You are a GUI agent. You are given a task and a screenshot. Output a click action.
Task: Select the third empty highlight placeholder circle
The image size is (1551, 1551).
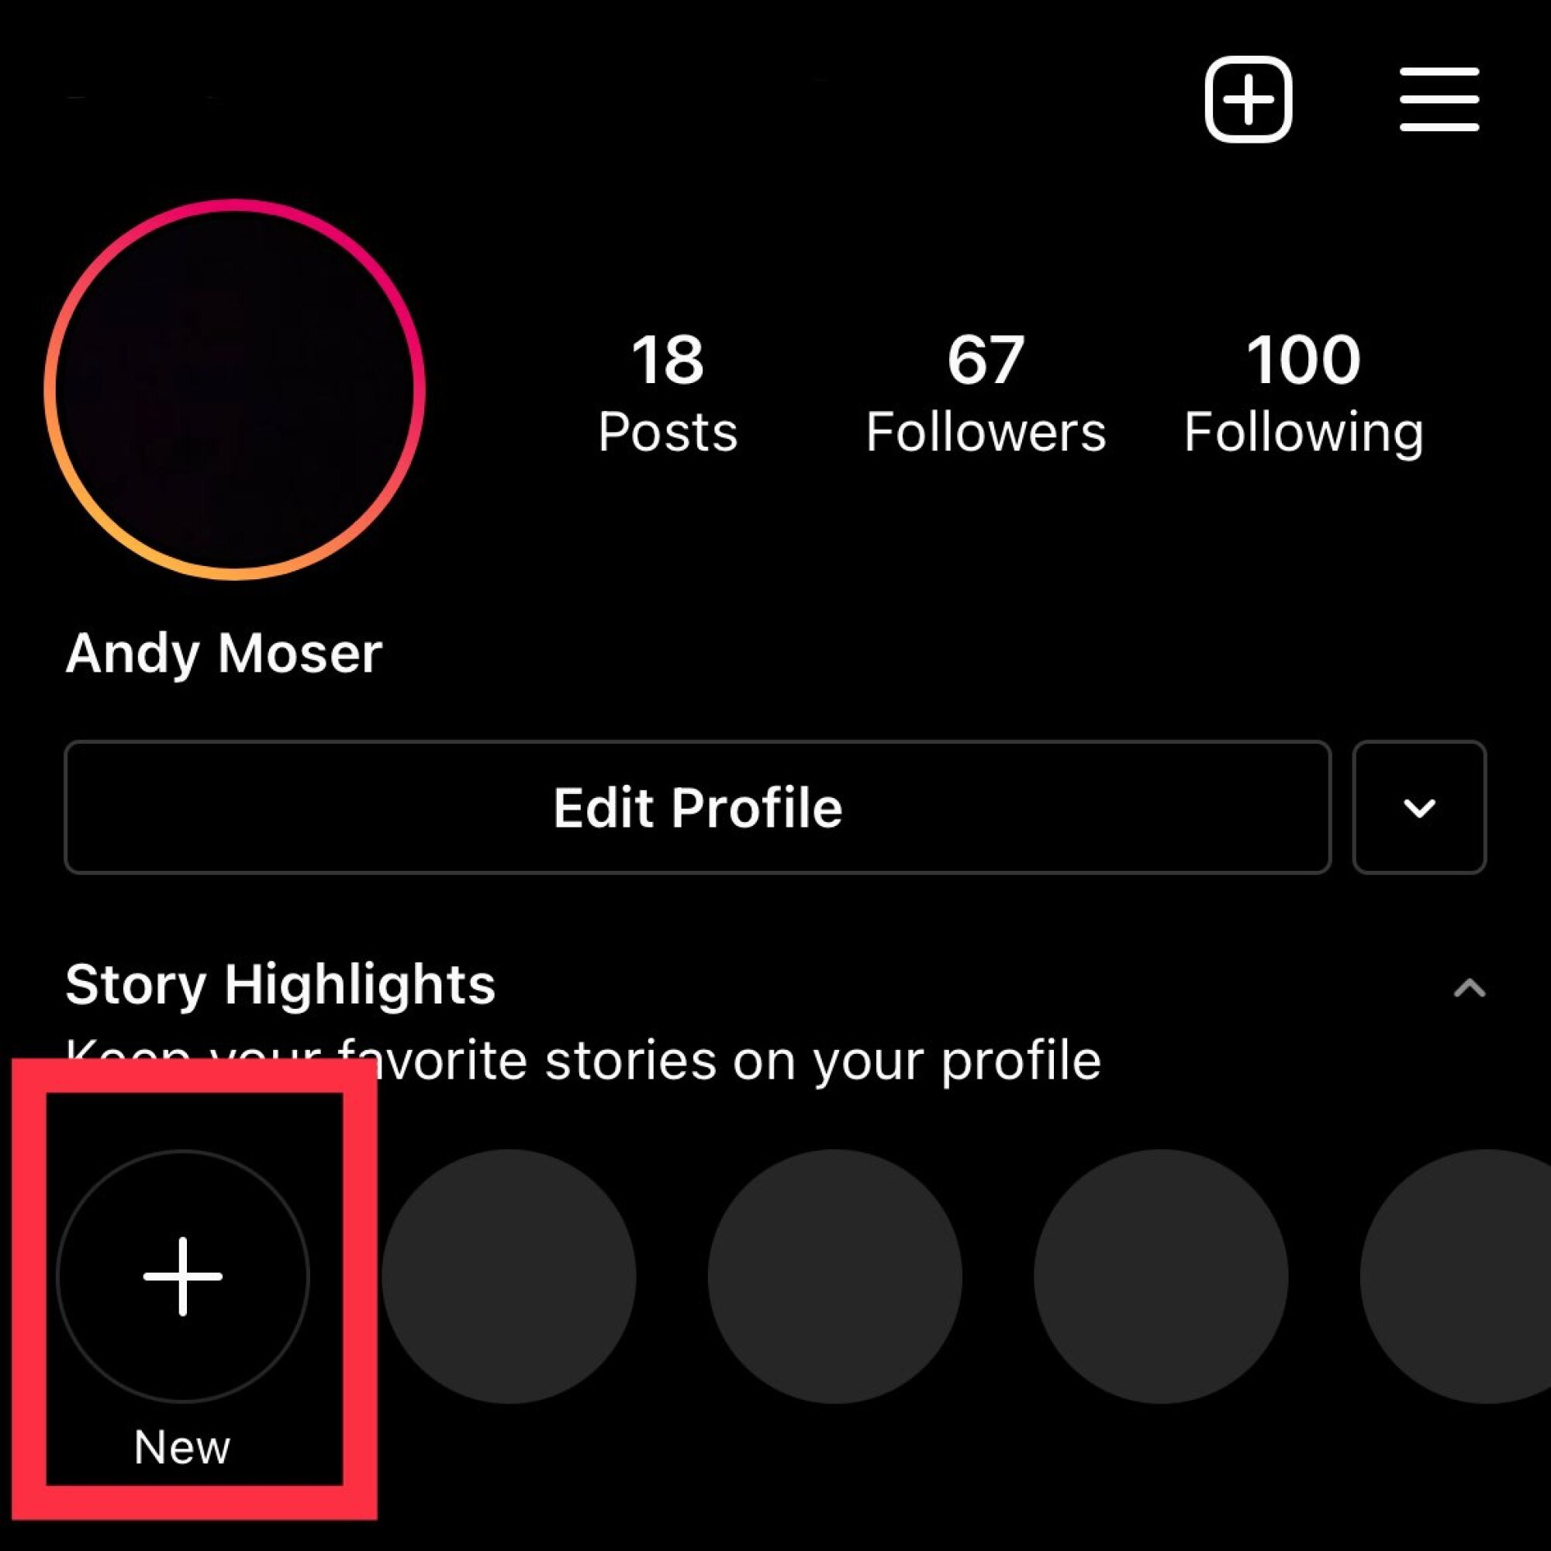tap(1161, 1276)
